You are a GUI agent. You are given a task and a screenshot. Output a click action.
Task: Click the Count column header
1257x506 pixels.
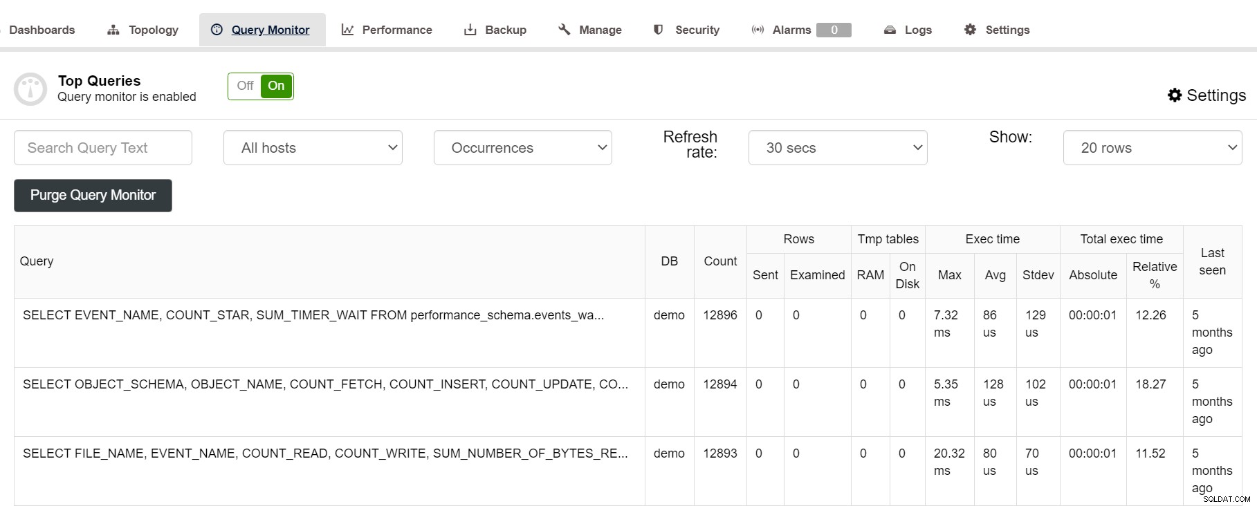[720, 261]
